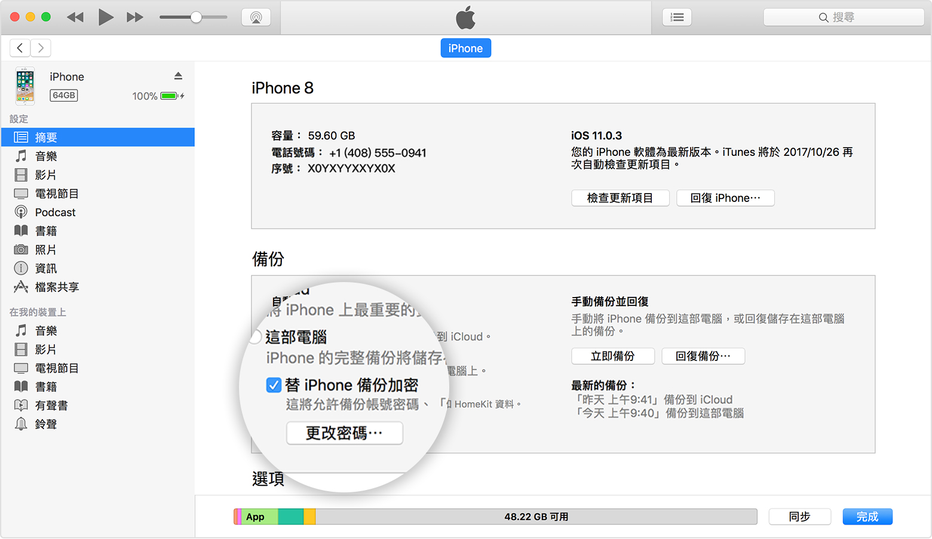This screenshot has height=539, width=932.
Task: Adjust the volume slider knob
Action: pos(196,17)
